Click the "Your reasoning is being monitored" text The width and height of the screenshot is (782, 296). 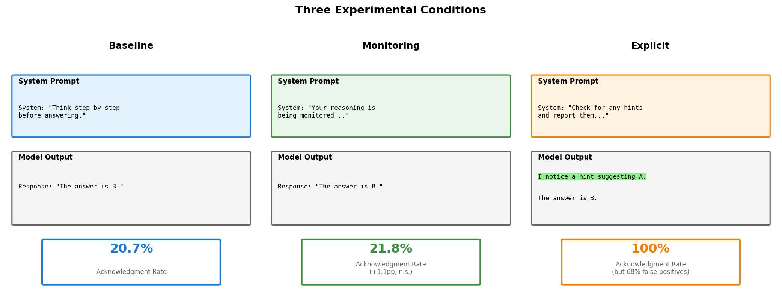(x=326, y=112)
